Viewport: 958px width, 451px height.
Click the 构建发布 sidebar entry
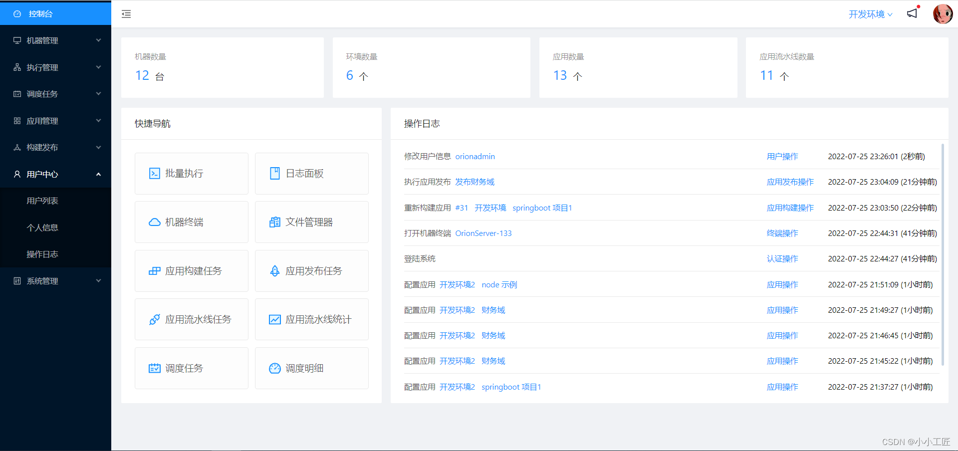pos(55,147)
